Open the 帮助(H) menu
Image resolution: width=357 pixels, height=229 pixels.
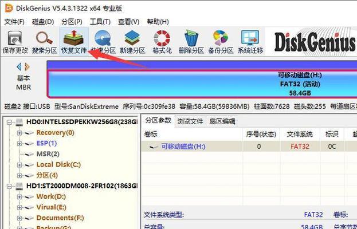pos(158,22)
